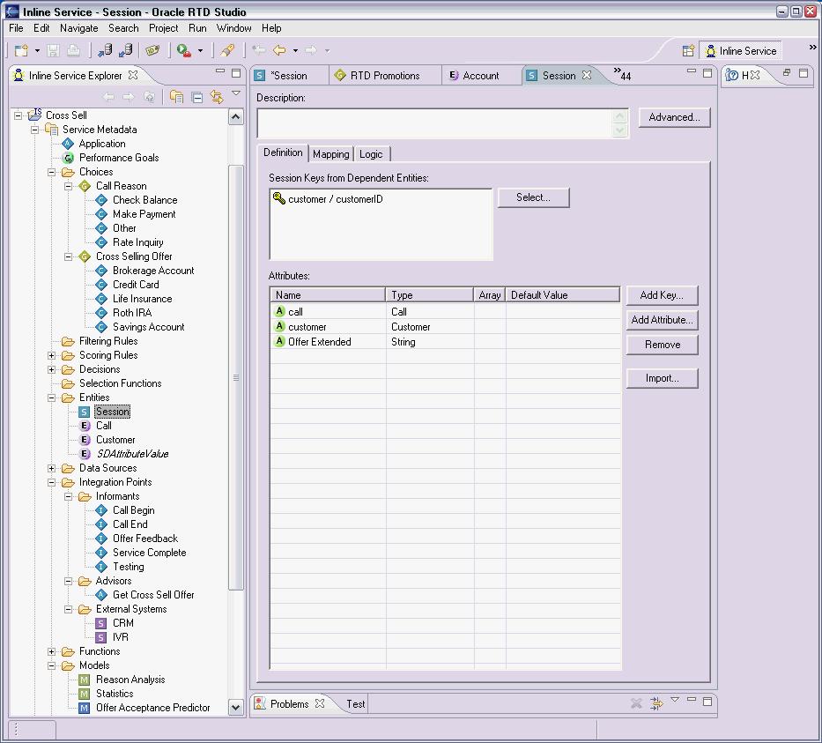Click the Run toolbar icon
This screenshot has height=743, width=822.
pos(183,50)
